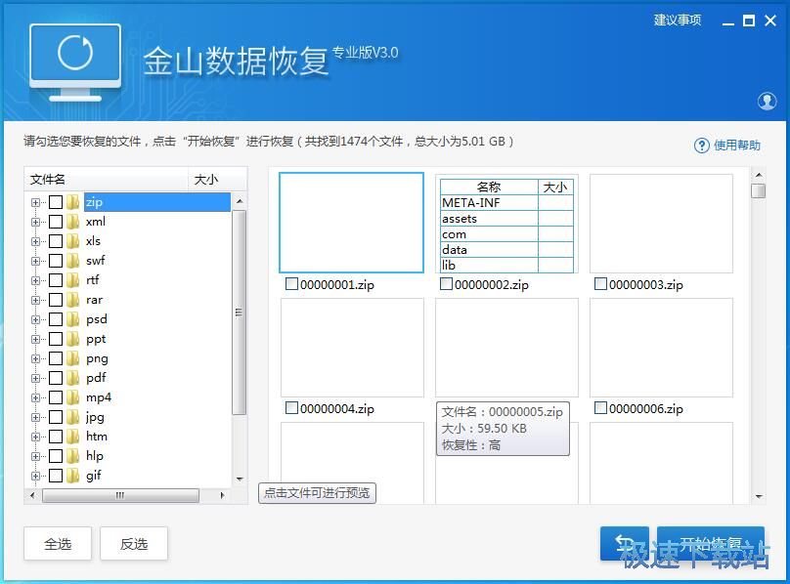
Task: Expand the xml tree node
Action: pos(35,222)
